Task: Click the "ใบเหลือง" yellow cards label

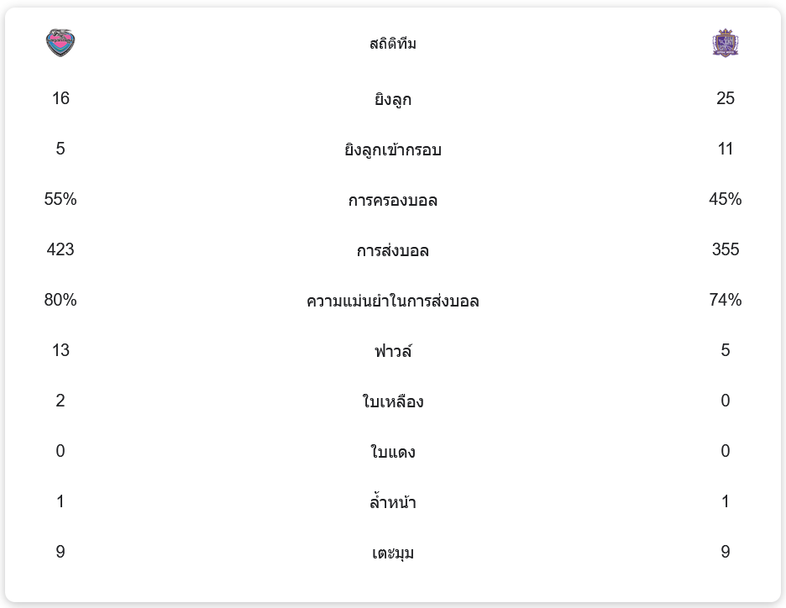Action: [393, 402]
